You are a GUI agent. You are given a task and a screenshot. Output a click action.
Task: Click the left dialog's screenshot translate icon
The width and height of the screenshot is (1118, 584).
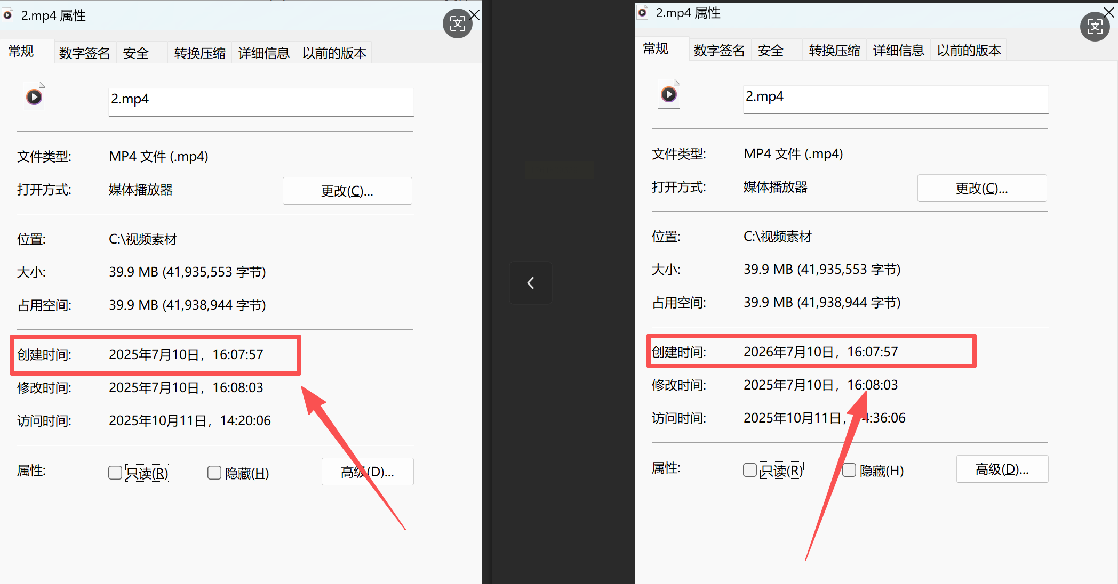[x=458, y=23]
